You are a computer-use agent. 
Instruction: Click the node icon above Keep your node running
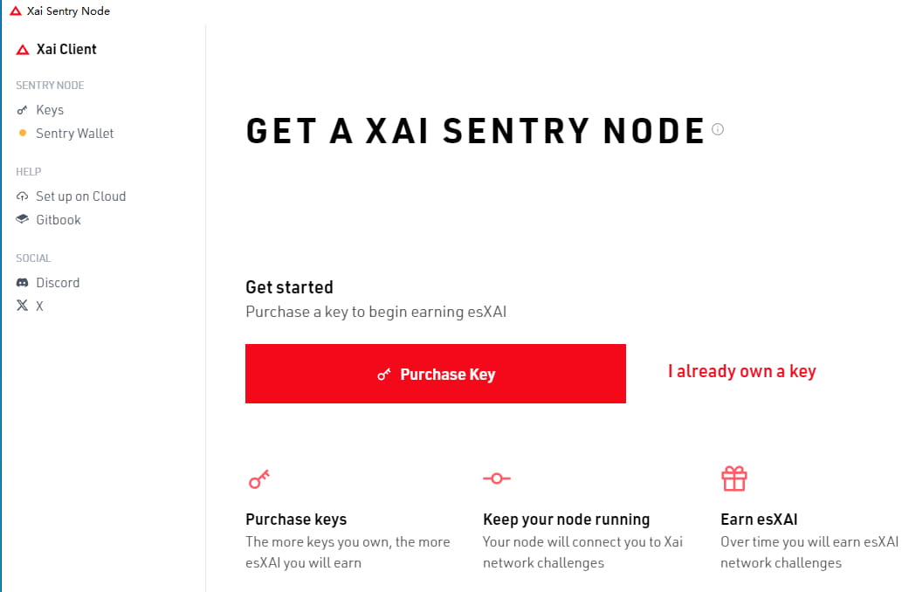(x=497, y=478)
